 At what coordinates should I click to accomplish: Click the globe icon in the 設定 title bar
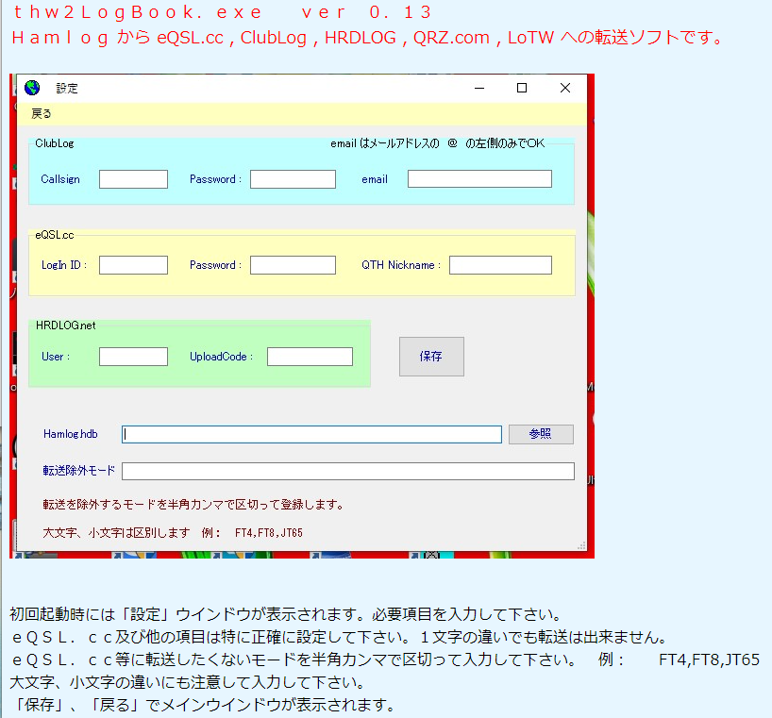click(x=32, y=88)
